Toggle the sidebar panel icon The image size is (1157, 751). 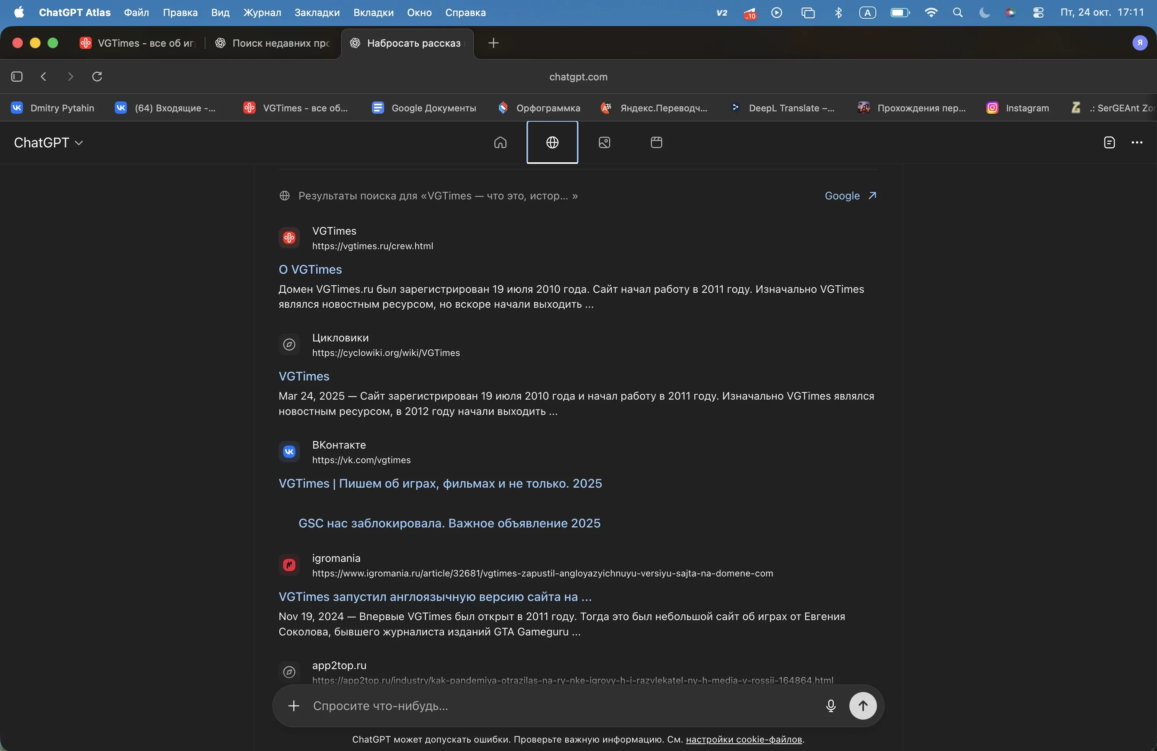point(17,77)
